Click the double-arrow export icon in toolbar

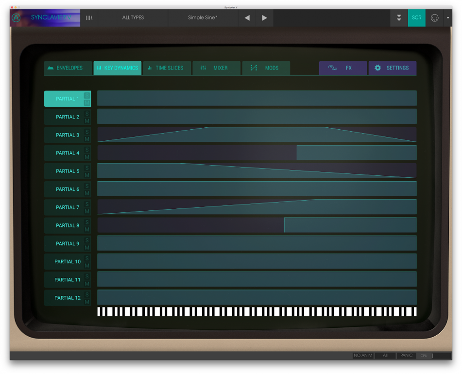point(398,17)
